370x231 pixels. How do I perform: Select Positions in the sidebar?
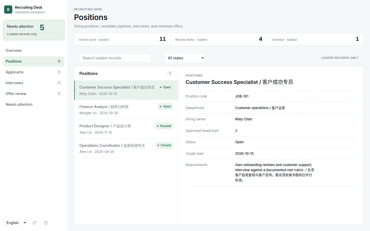(34, 61)
